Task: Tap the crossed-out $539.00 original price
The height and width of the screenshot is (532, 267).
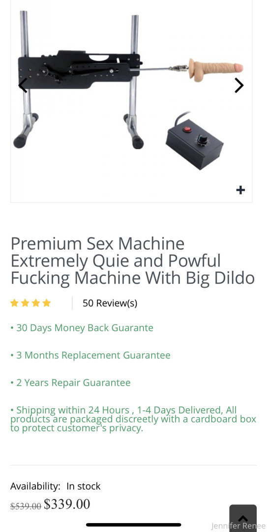Action: tap(26, 506)
